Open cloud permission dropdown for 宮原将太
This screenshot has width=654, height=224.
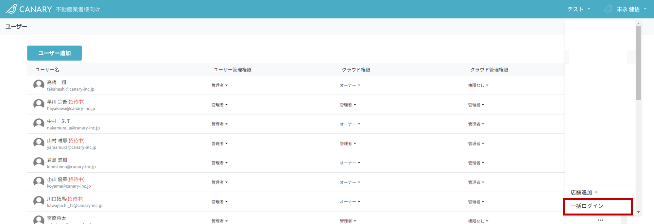[x=348, y=221]
